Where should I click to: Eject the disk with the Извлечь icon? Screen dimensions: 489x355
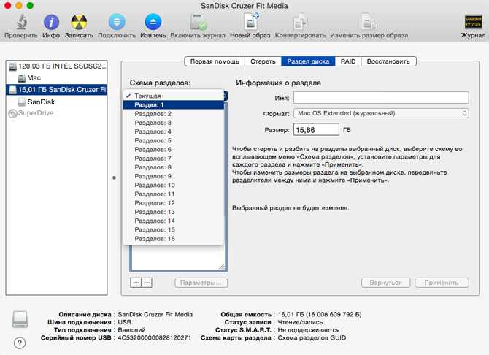153,22
